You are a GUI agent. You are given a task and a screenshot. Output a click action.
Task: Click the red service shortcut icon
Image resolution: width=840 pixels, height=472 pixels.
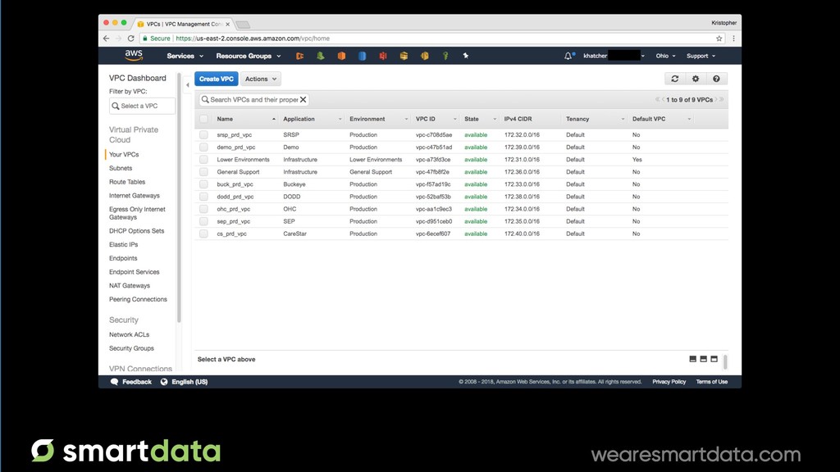[383, 56]
